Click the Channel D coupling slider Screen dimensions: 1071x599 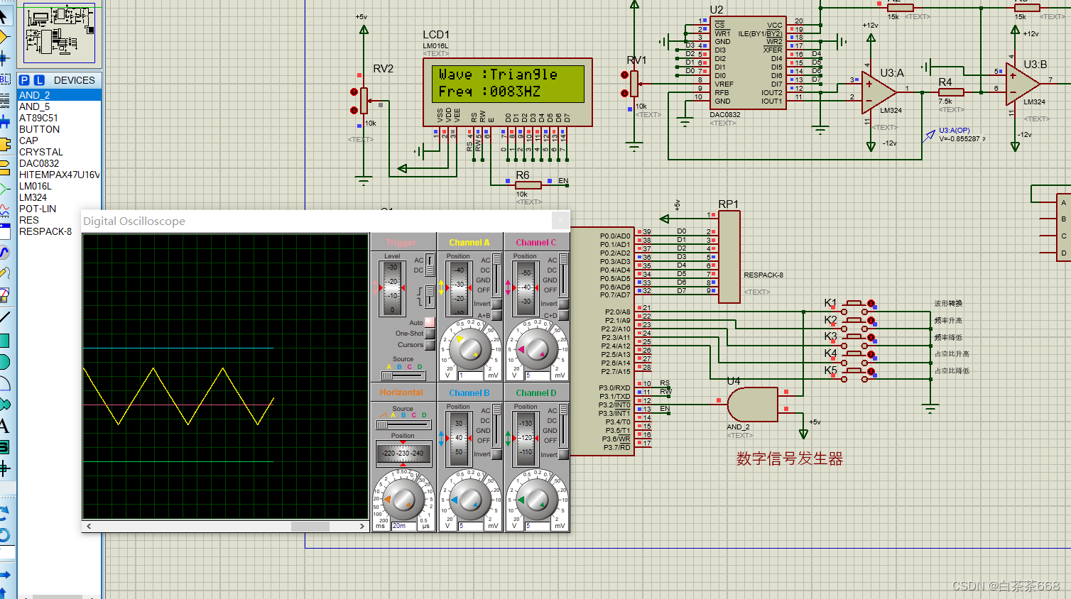coord(563,425)
